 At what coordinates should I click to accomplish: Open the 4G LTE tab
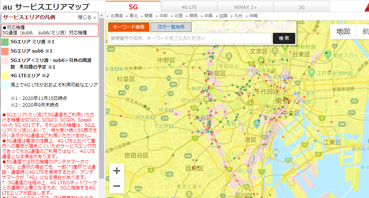[189, 7]
